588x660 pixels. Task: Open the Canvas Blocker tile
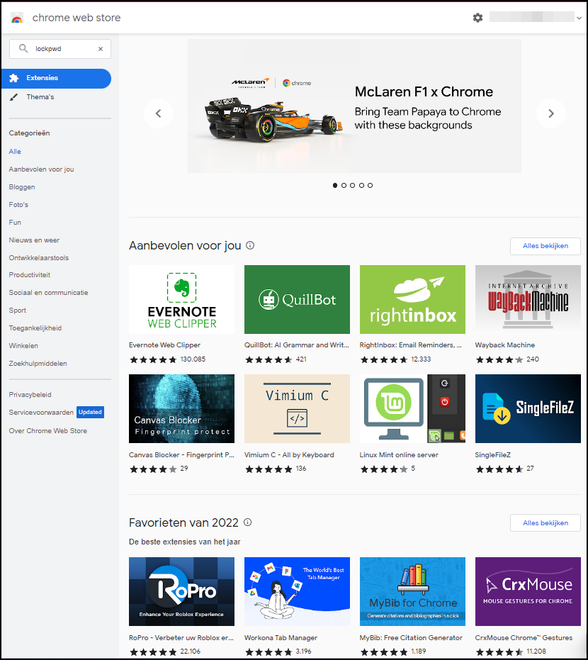click(181, 409)
